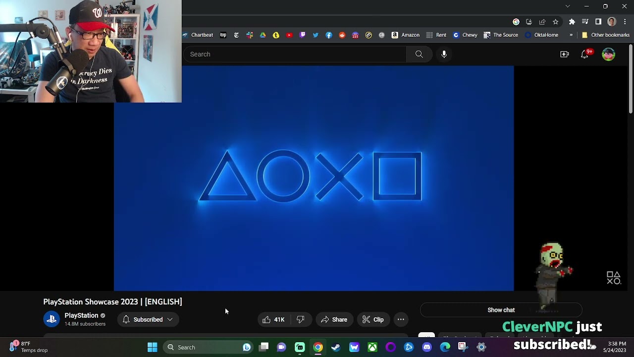Bookmark this page with star icon
Image resolution: width=634 pixels, height=357 pixels.
click(x=556, y=22)
